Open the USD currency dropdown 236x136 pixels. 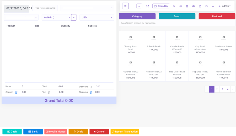coord(97,18)
